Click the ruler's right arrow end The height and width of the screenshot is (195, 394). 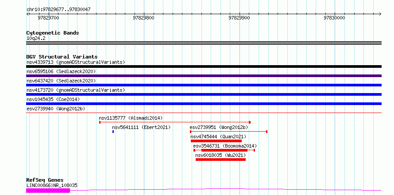coord(380,14)
